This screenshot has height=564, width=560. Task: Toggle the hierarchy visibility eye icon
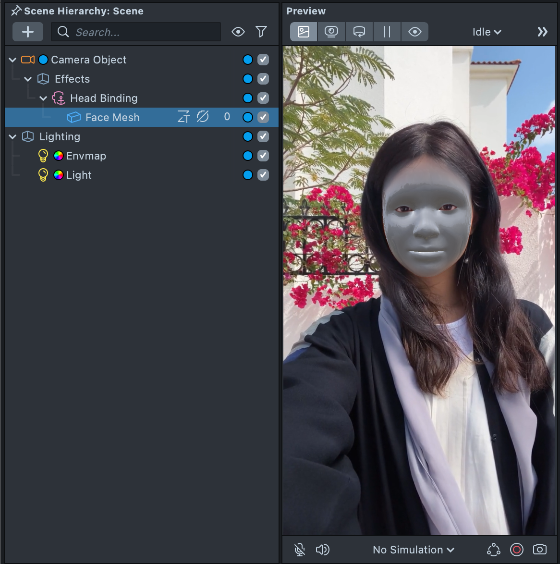tap(238, 32)
